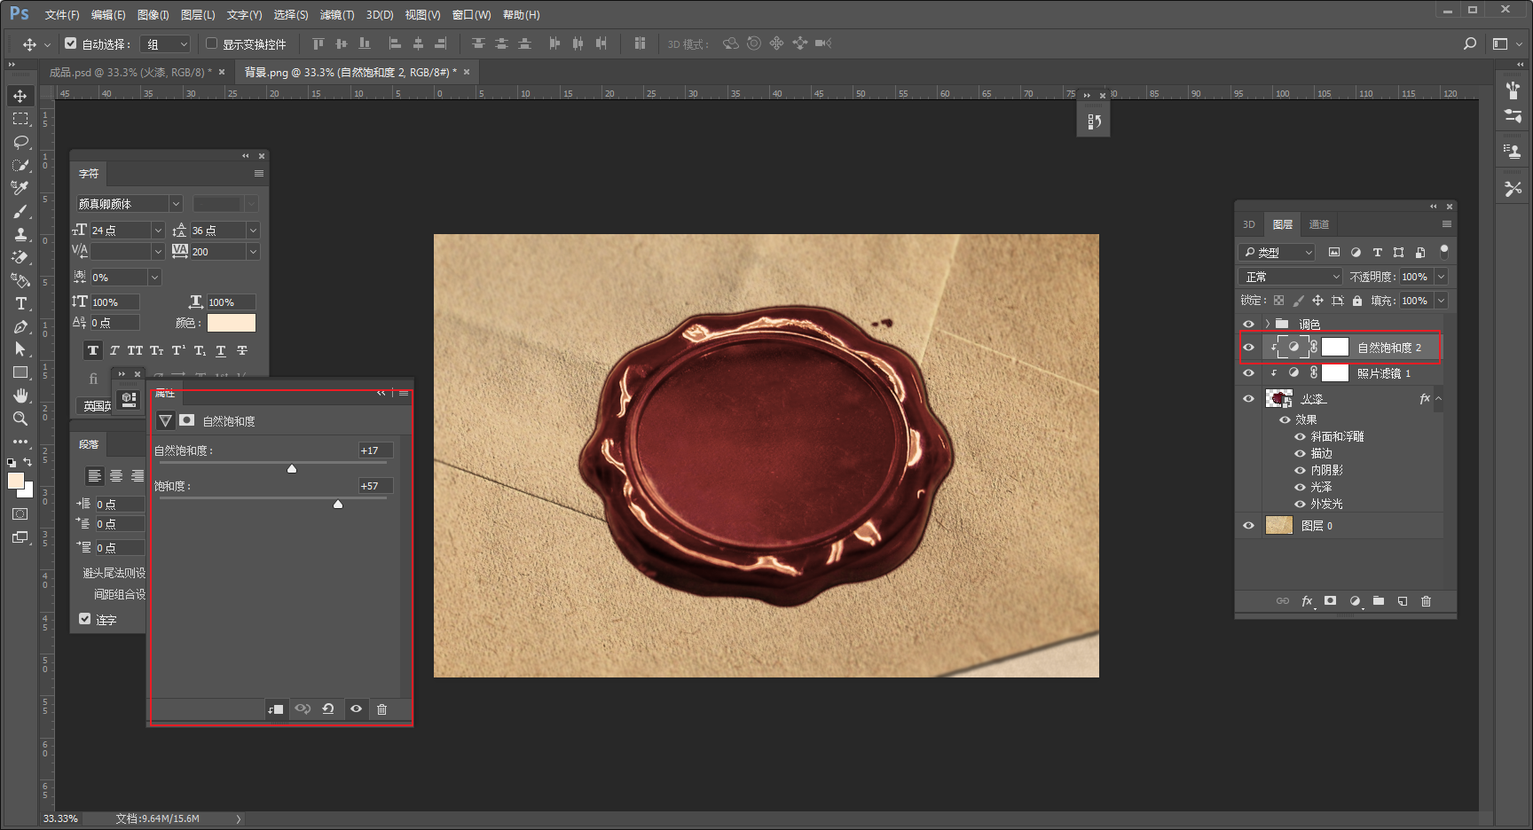Open the blend mode 正常 dropdown

tap(1291, 277)
